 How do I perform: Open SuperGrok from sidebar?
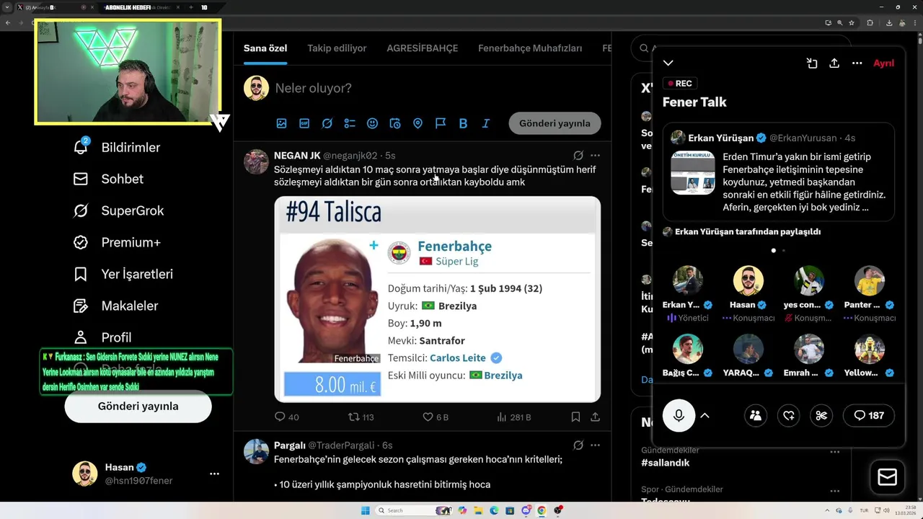point(118,210)
